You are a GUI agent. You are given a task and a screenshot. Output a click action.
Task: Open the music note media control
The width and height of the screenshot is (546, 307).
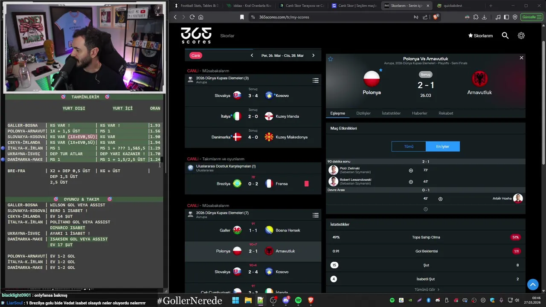point(498,17)
